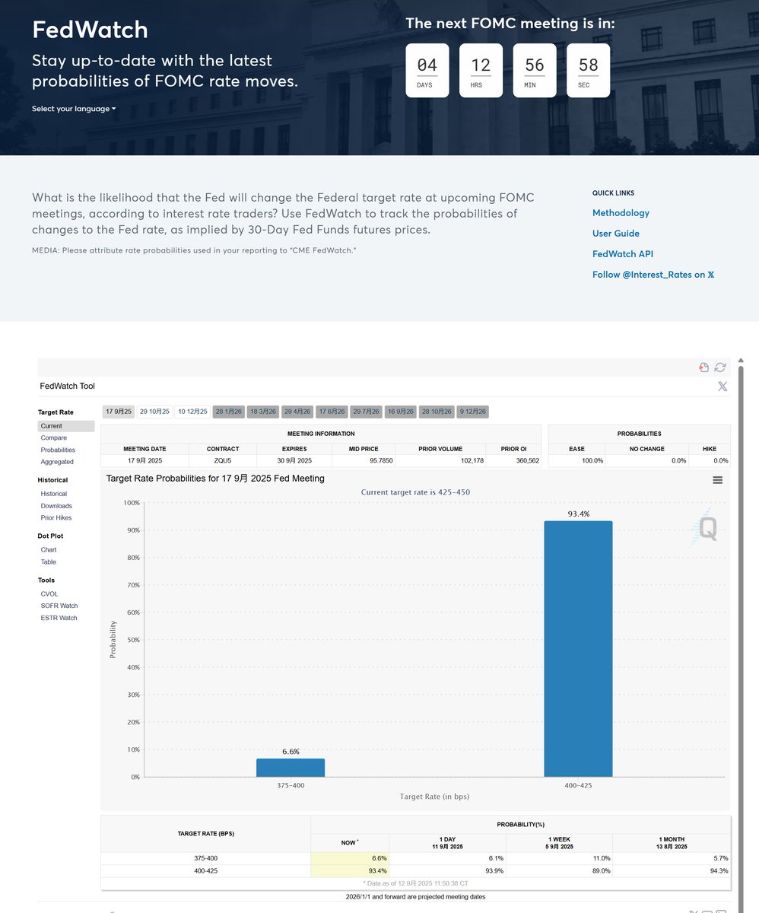759x913 pixels.
Task: Click the 1 WEEK column header
Action: pos(559,842)
